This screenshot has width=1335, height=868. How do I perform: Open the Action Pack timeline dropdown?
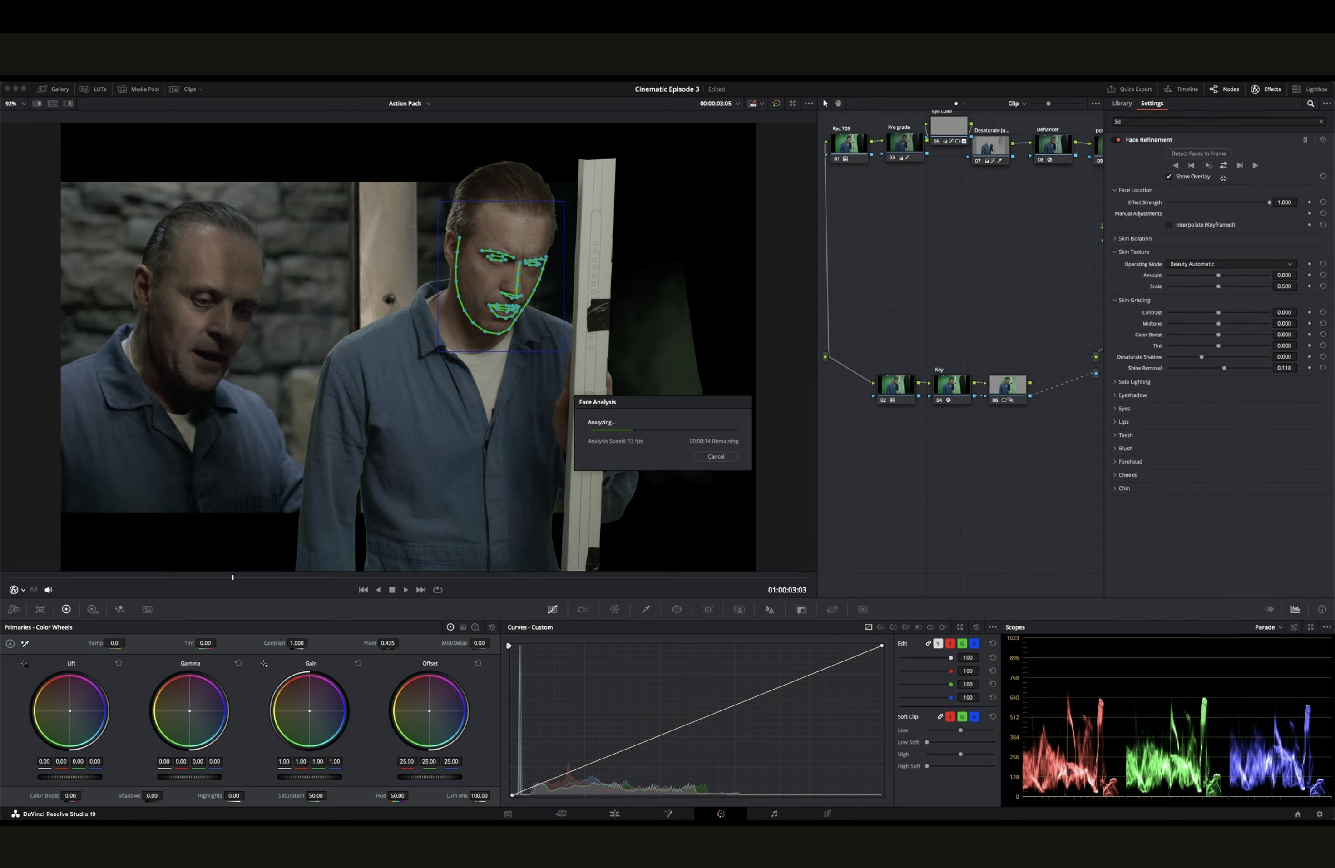(410, 103)
